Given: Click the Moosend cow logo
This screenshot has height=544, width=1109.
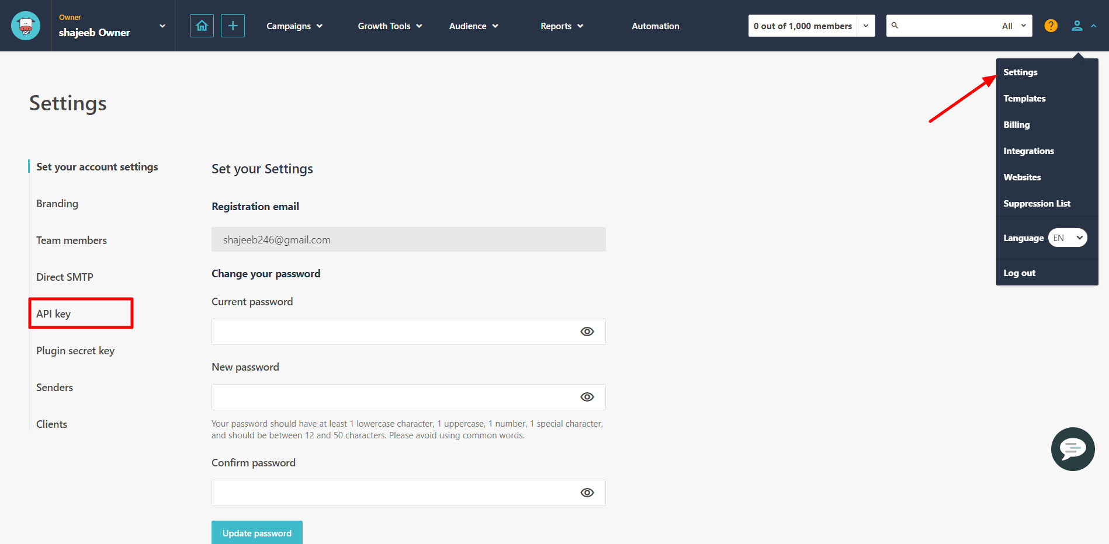Looking at the screenshot, I should tap(26, 26).
